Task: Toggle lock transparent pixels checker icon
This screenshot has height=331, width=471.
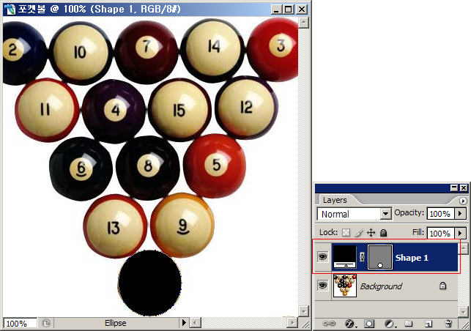Action: (x=346, y=233)
